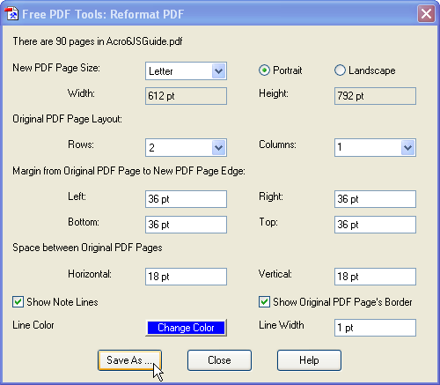The image size is (440, 385).
Task: Click the Horizontal spacing input field
Action: [x=186, y=277]
